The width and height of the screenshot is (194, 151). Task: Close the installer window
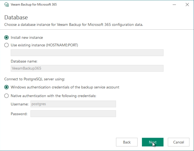(187, 5)
